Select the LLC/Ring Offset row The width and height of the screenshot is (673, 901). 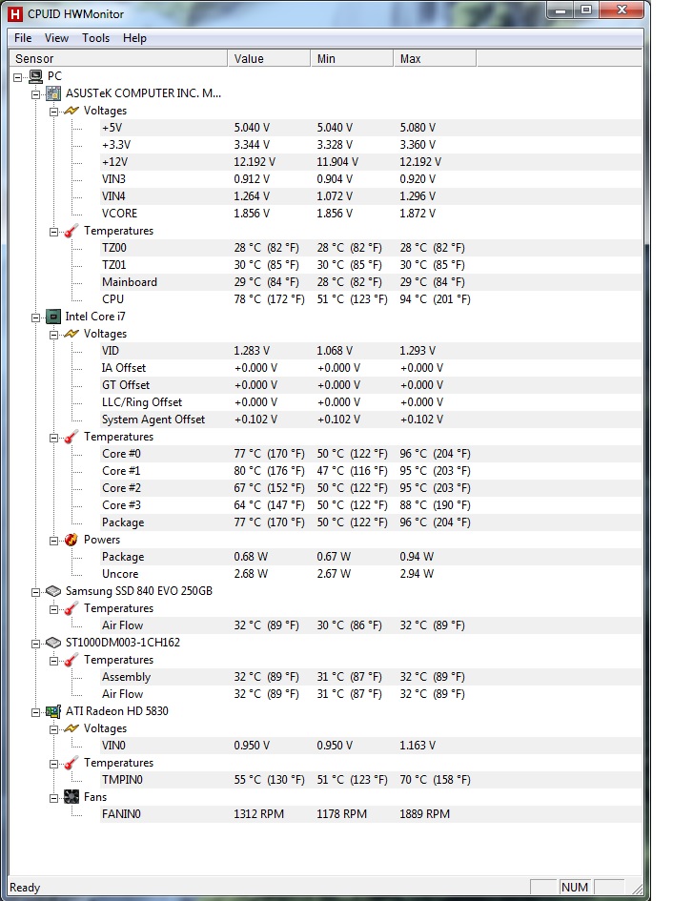pos(371,402)
